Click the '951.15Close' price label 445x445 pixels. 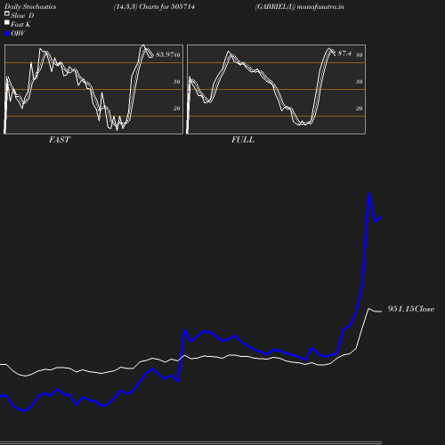click(411, 309)
